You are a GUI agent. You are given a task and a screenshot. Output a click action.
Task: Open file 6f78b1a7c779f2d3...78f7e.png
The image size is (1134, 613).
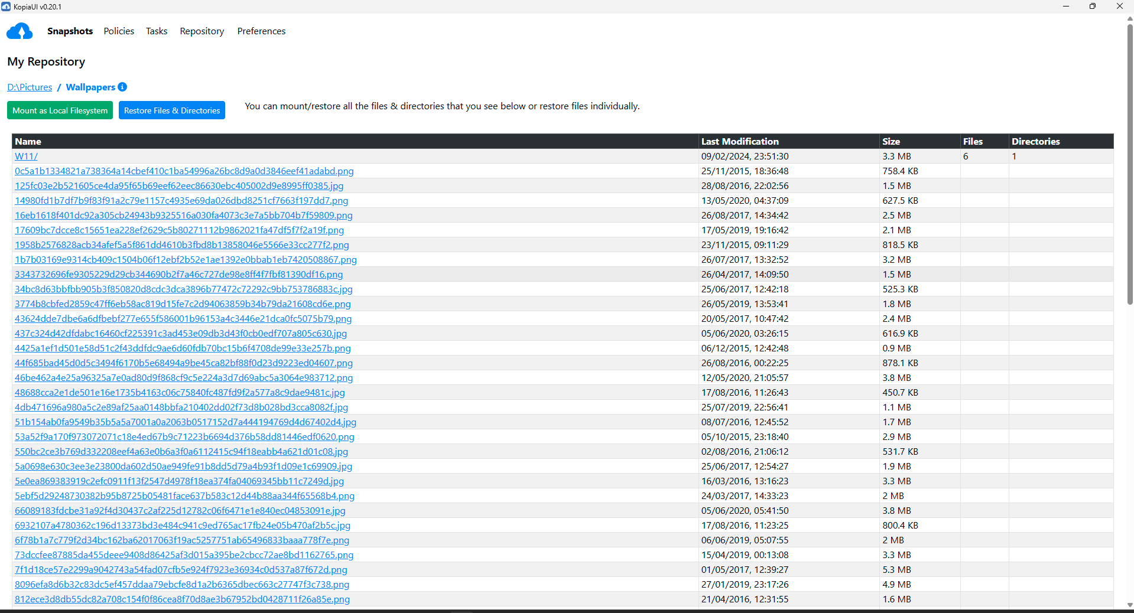pos(182,540)
